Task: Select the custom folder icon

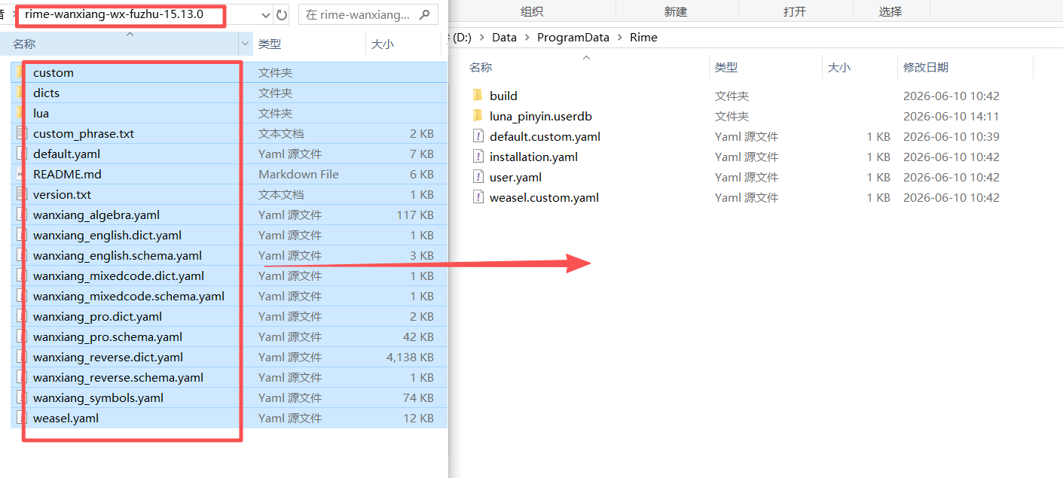Action: pos(20,72)
